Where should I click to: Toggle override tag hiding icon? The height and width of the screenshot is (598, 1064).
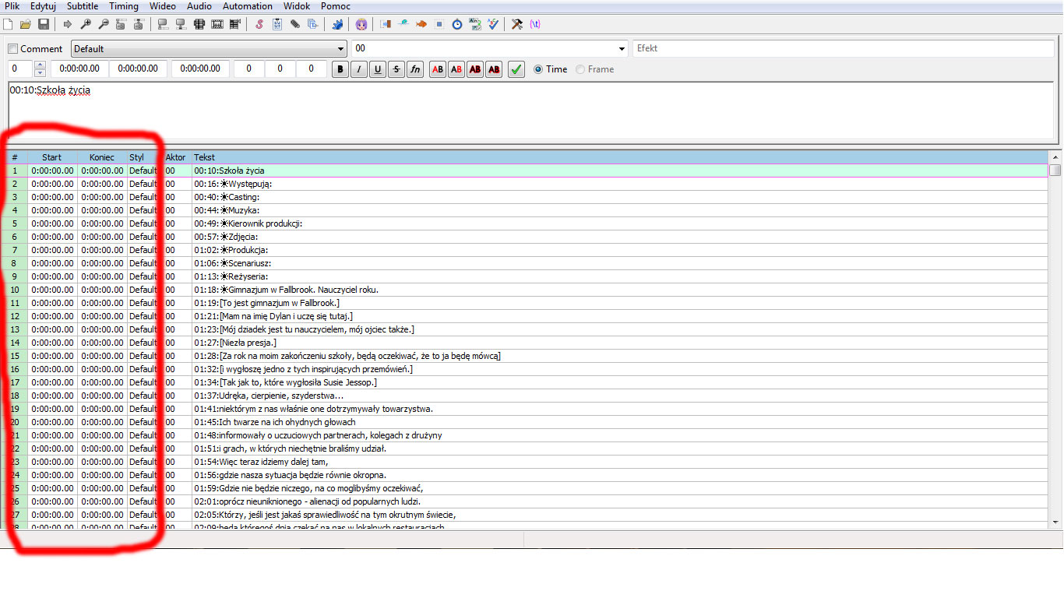click(x=535, y=24)
